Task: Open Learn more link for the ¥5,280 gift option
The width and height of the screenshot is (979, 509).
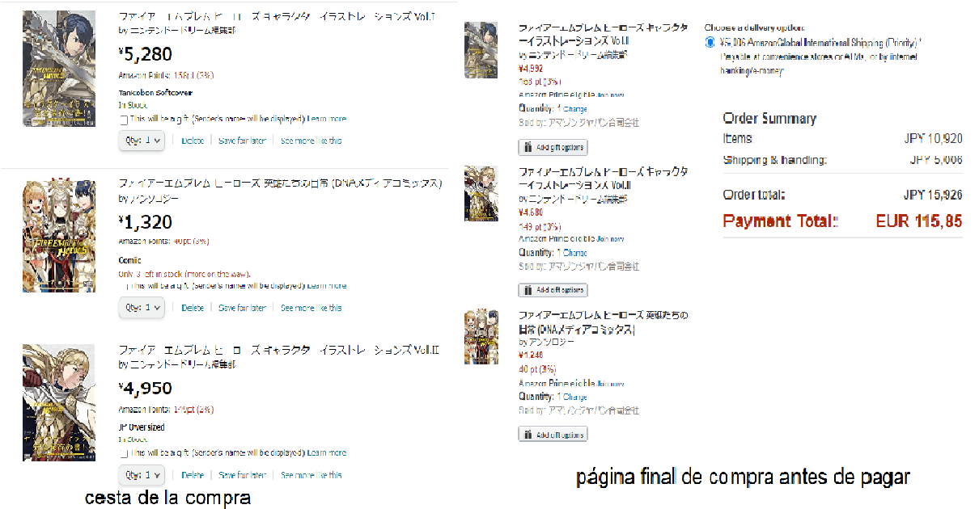Action: [x=327, y=119]
